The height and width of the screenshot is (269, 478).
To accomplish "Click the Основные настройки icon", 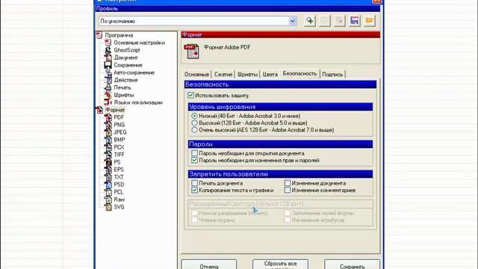I will point(108,43).
